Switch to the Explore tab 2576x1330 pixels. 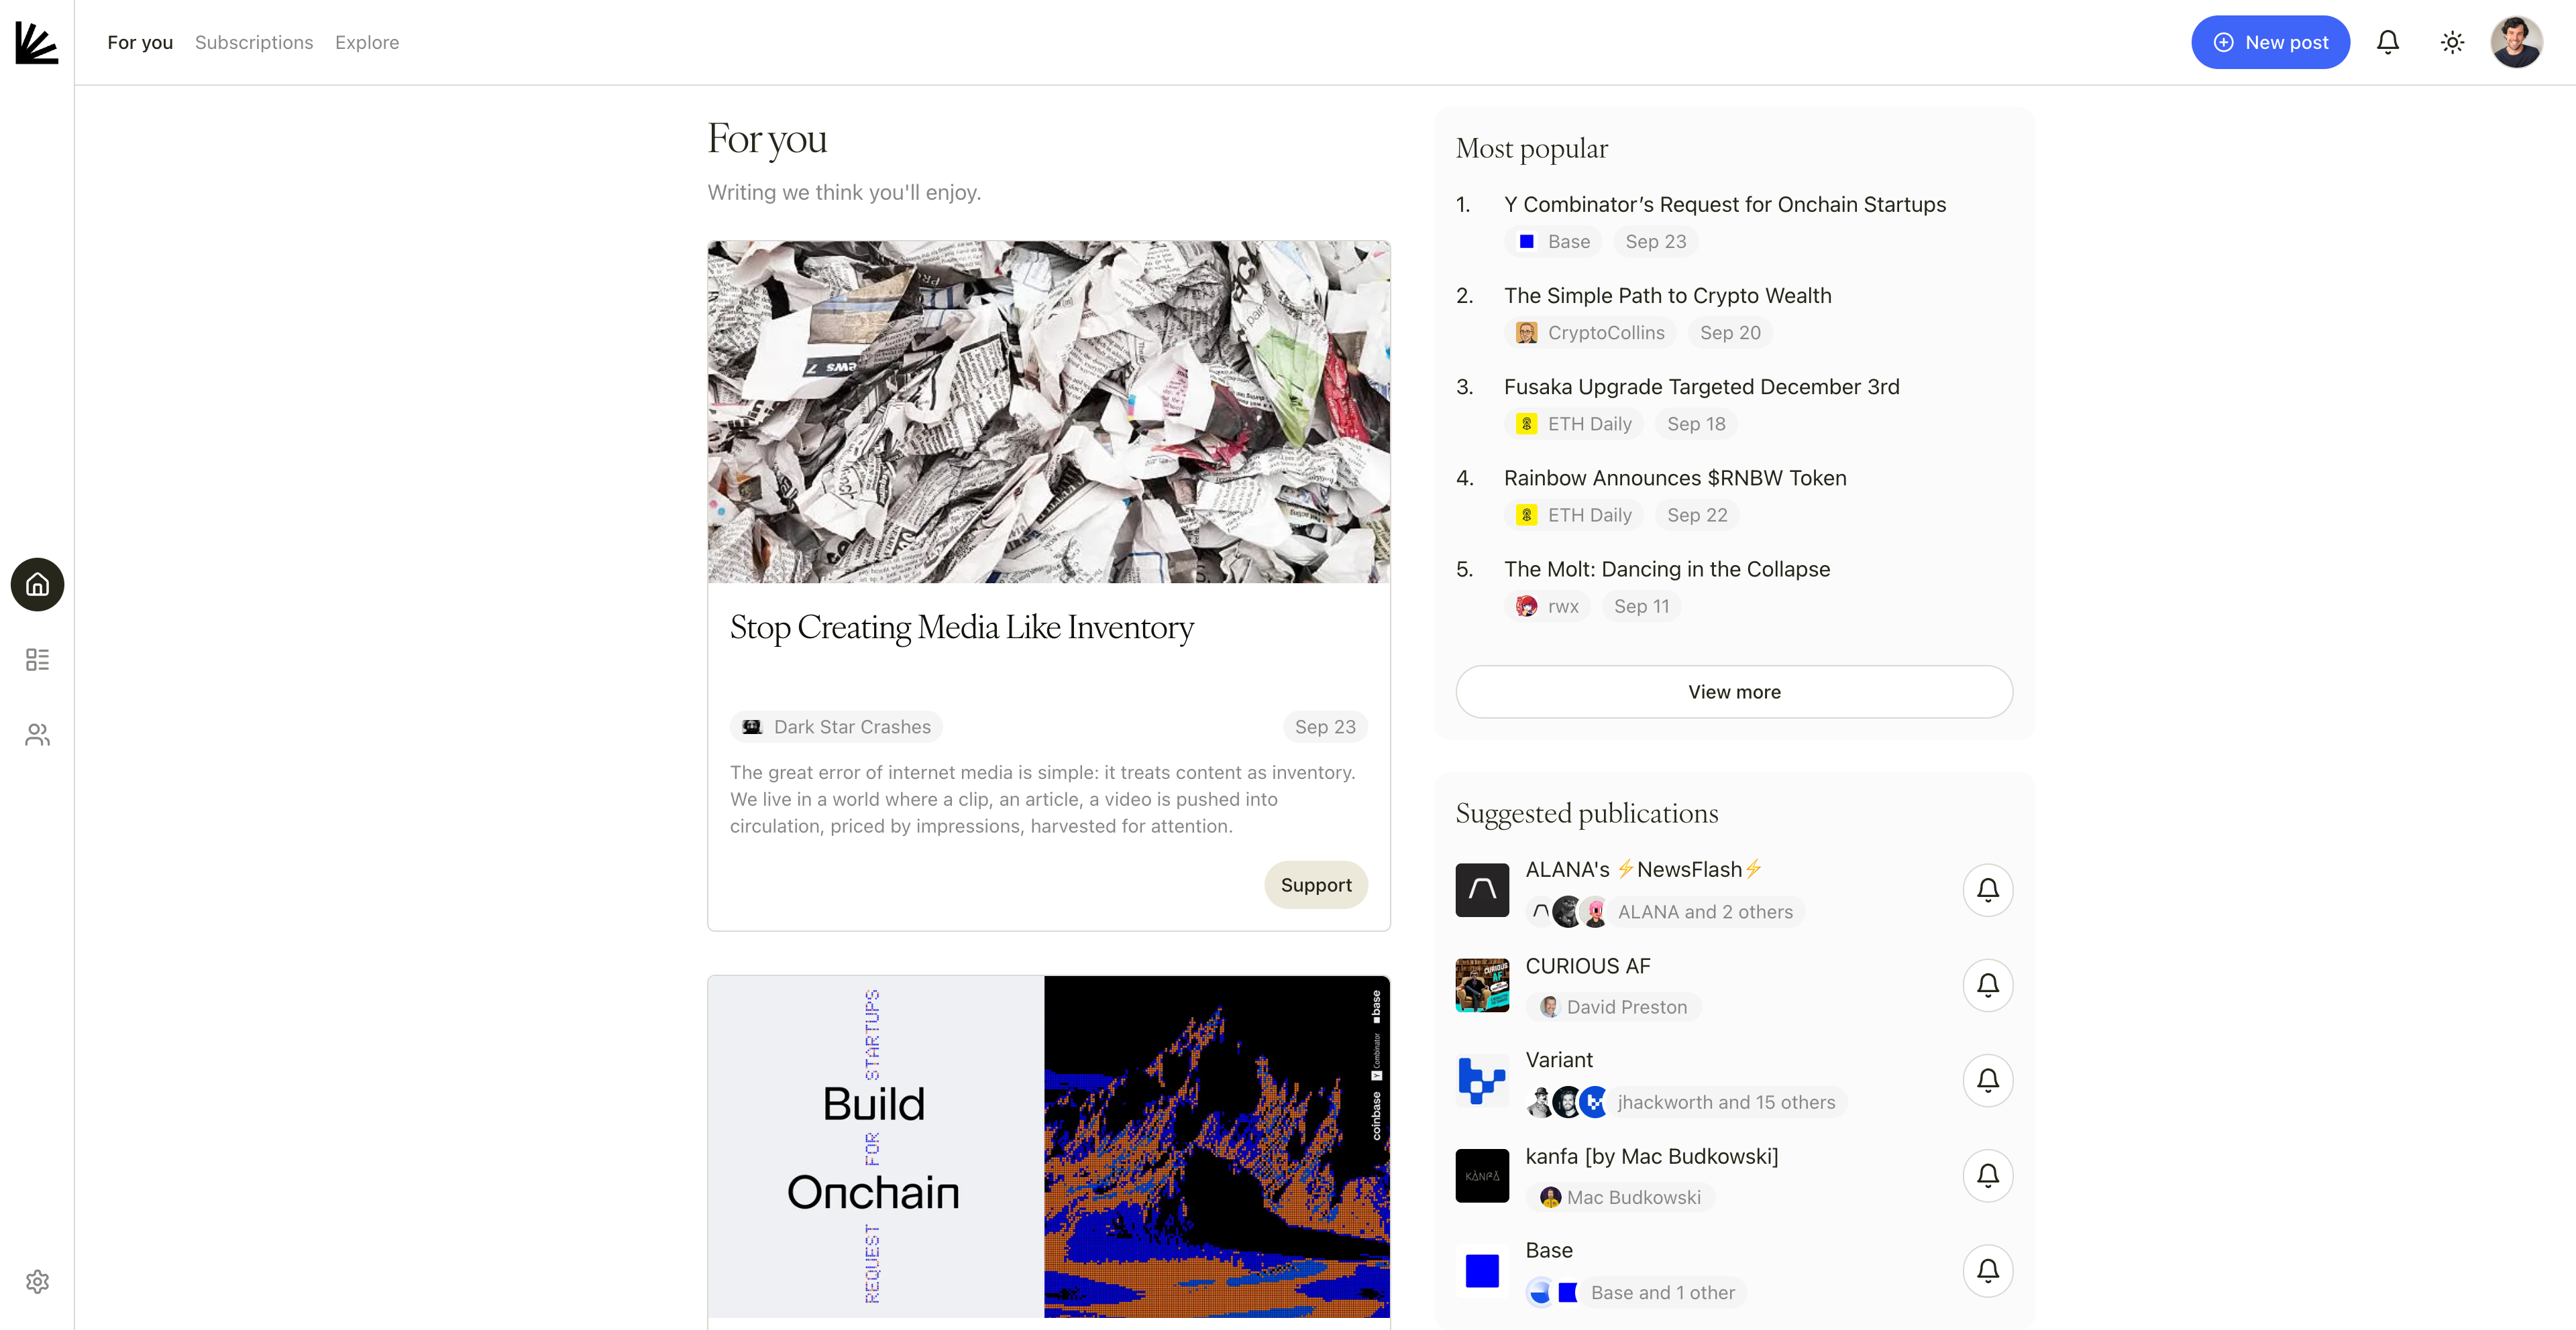(x=367, y=42)
